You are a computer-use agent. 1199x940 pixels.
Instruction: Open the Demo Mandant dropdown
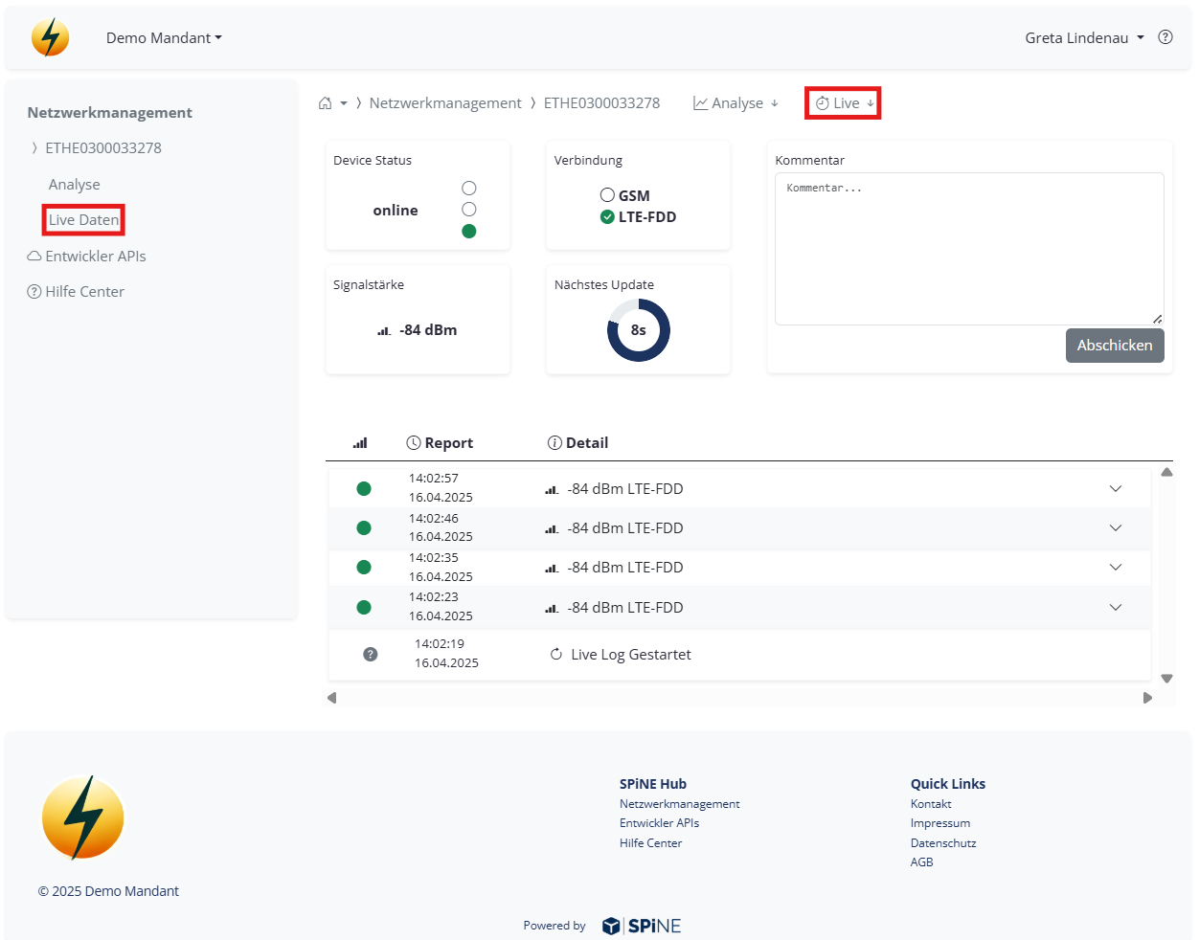[x=164, y=38]
